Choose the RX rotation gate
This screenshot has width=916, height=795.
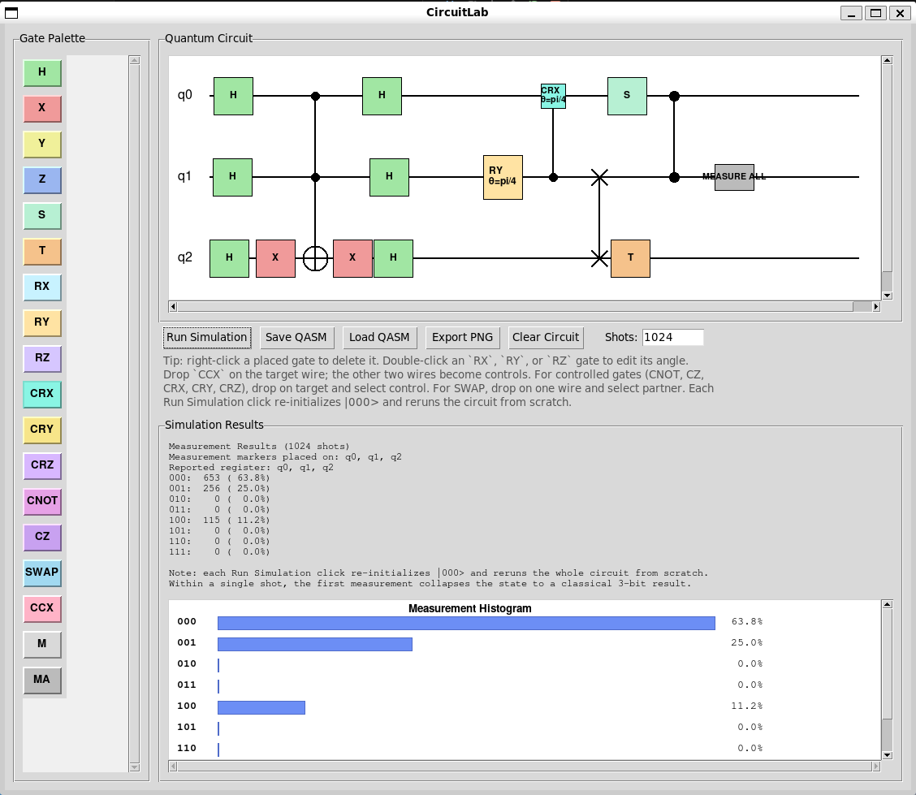pos(42,287)
